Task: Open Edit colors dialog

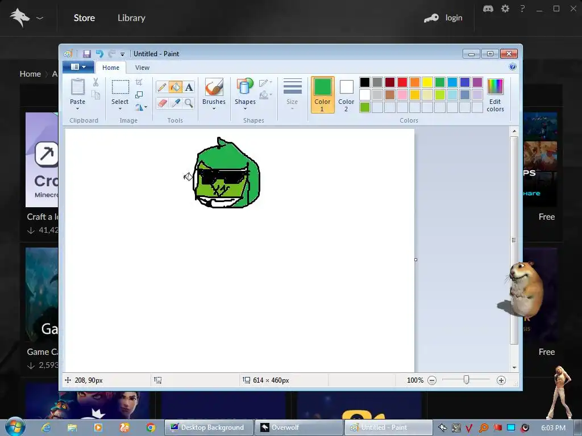Action: [495, 95]
